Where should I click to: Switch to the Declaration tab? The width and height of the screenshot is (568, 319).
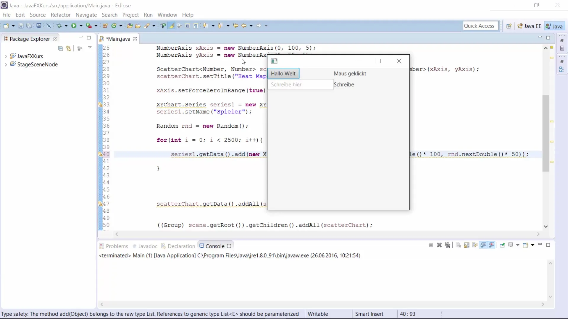(x=178, y=246)
